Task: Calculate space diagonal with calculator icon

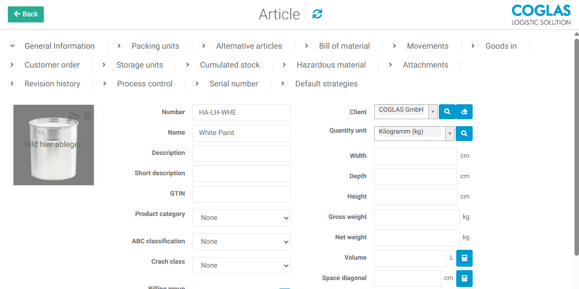Action: 464,279
